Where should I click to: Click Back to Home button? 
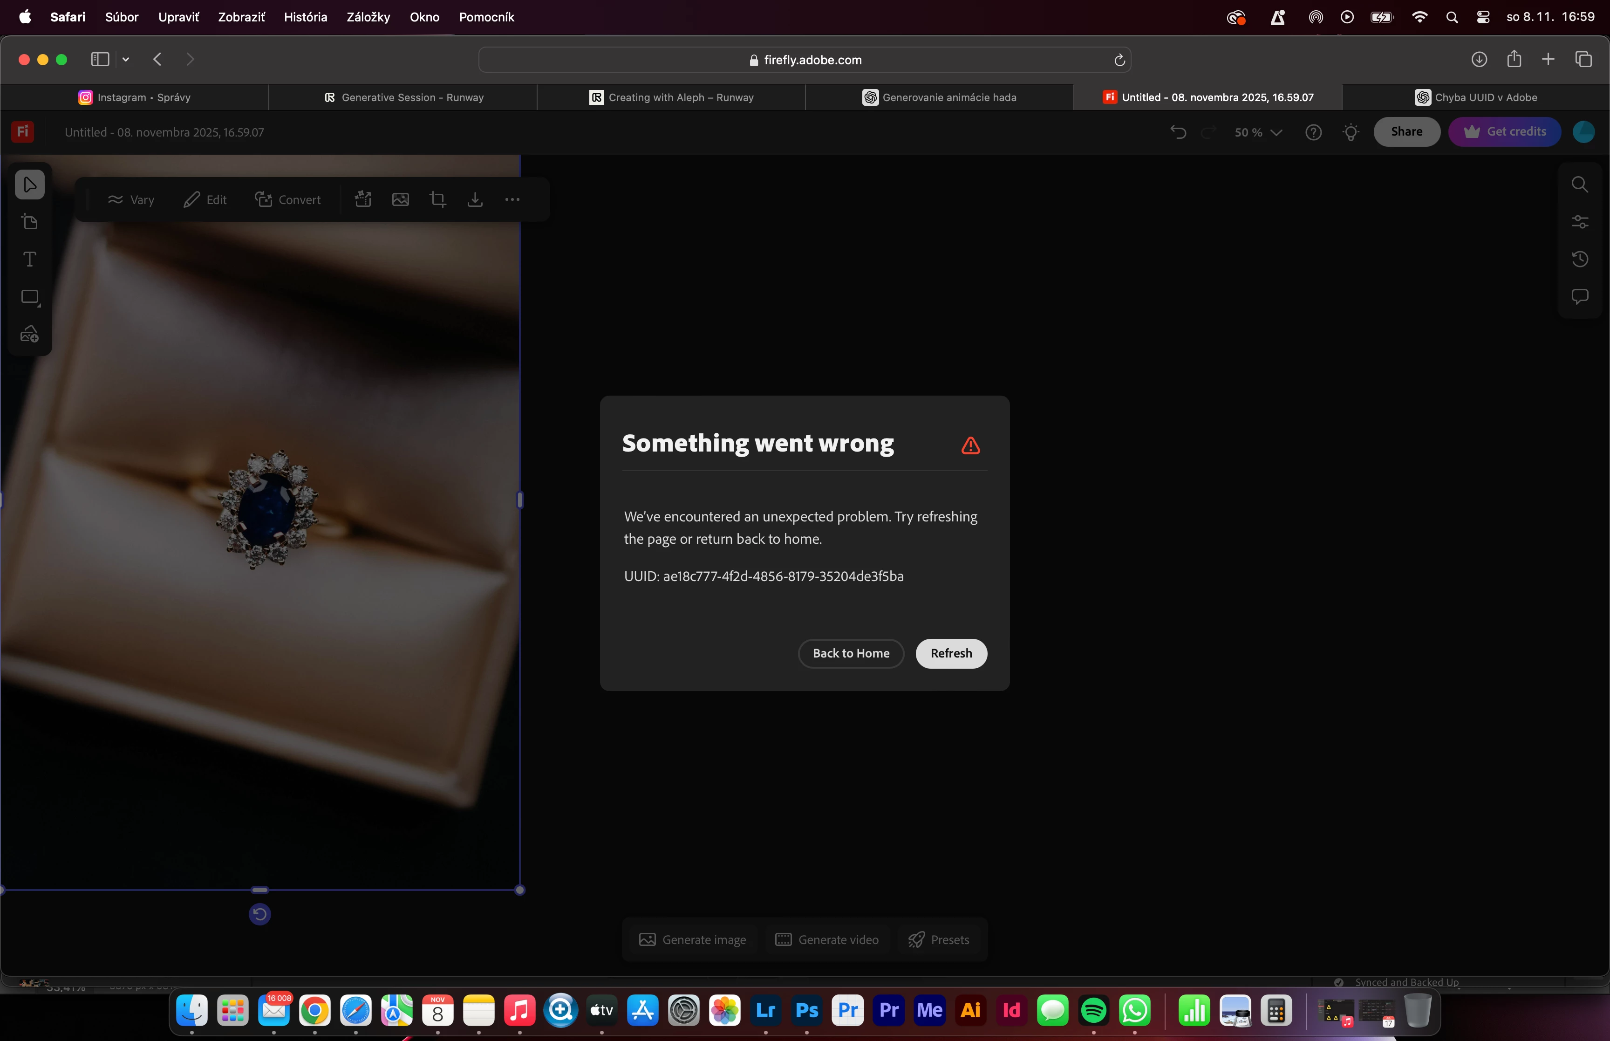pos(851,653)
